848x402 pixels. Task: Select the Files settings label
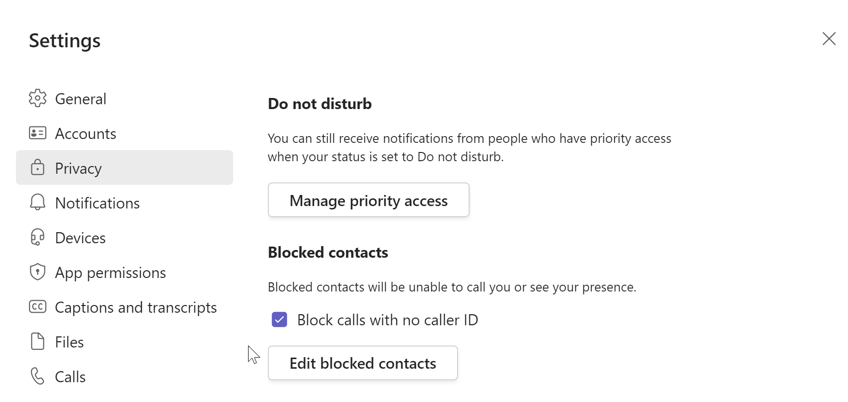70,342
